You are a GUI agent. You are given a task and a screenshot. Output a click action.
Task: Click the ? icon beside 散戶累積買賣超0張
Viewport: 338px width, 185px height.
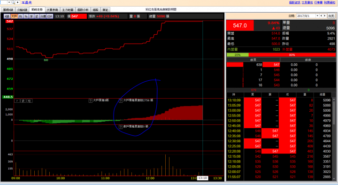pyautogui.click(x=121, y=127)
